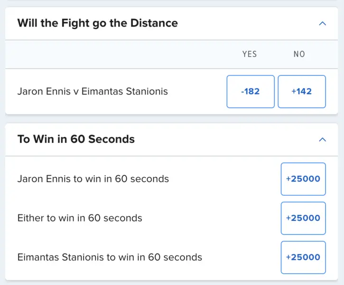344x285 pixels.
Task: Click the Eimantas Stanionis to win in 60 seconds label
Action: (110, 257)
